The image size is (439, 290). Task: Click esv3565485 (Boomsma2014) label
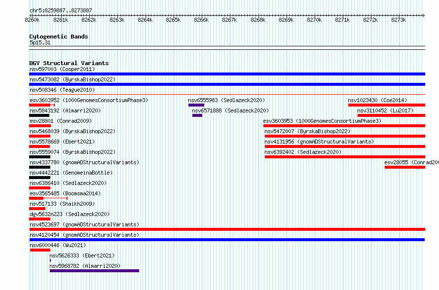[65, 193]
